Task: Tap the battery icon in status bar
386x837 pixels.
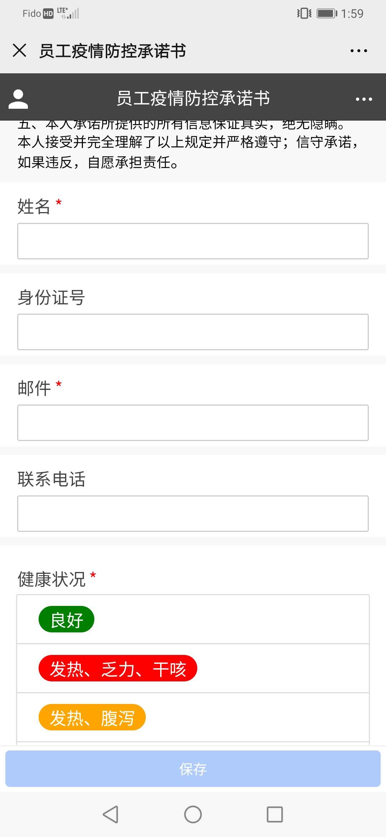Action: [x=327, y=14]
